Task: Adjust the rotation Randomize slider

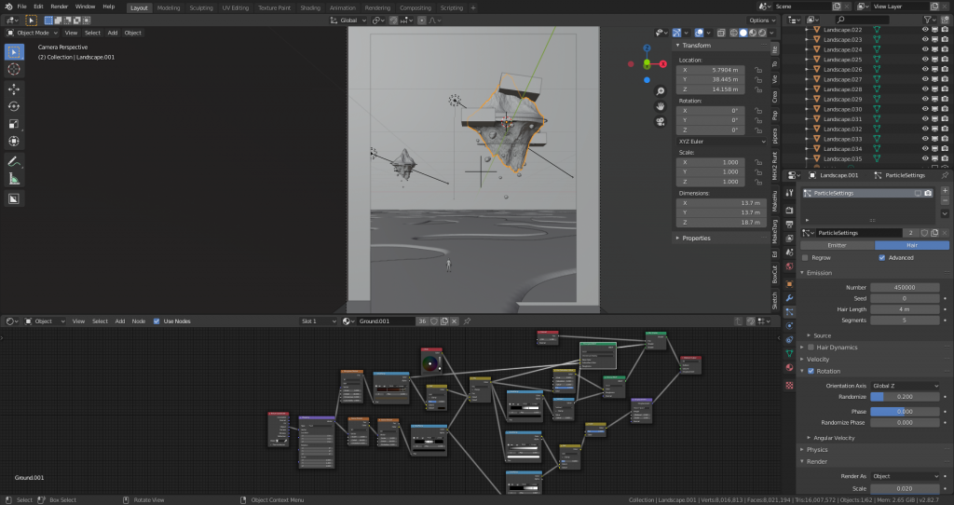Action: (906, 397)
